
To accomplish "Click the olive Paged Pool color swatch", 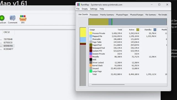I will 91,45.
